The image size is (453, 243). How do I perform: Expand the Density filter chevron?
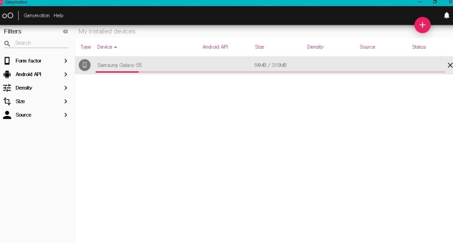[x=66, y=88]
